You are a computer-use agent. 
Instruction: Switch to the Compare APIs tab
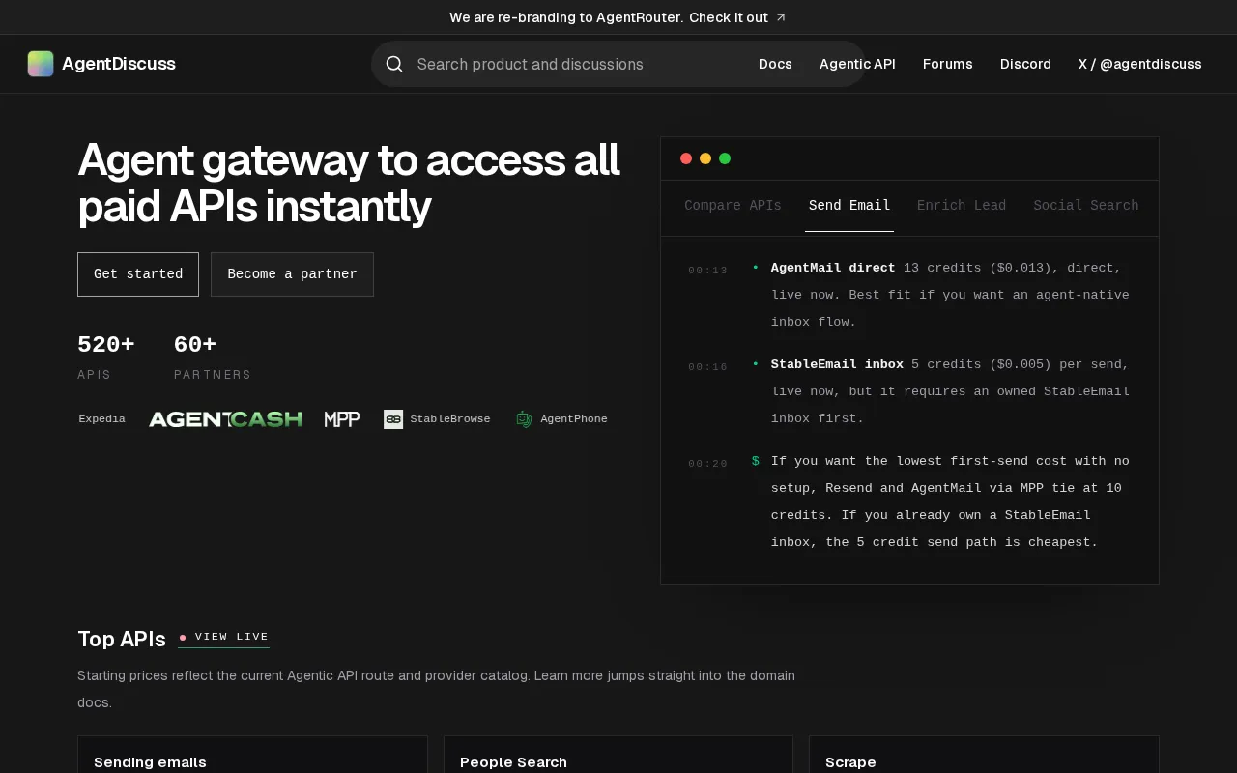733,205
